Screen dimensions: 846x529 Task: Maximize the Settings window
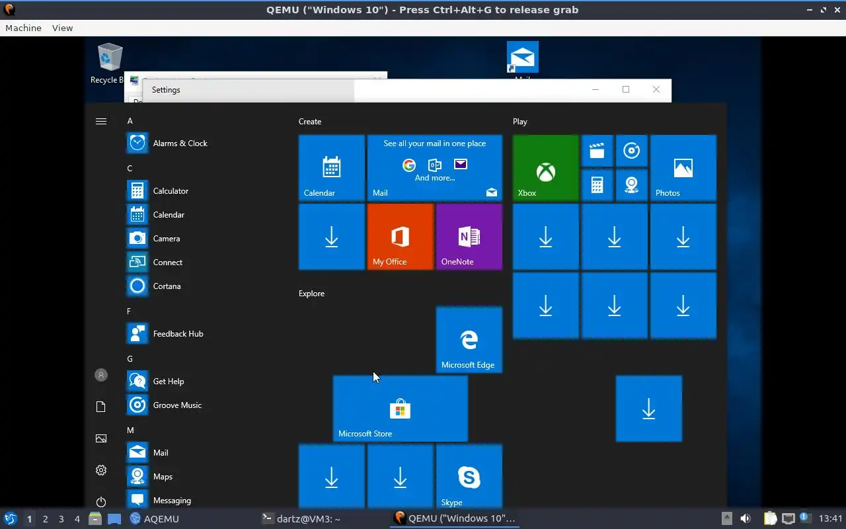point(626,89)
